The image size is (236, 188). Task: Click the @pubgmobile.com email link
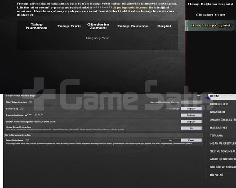[x=130, y=8]
